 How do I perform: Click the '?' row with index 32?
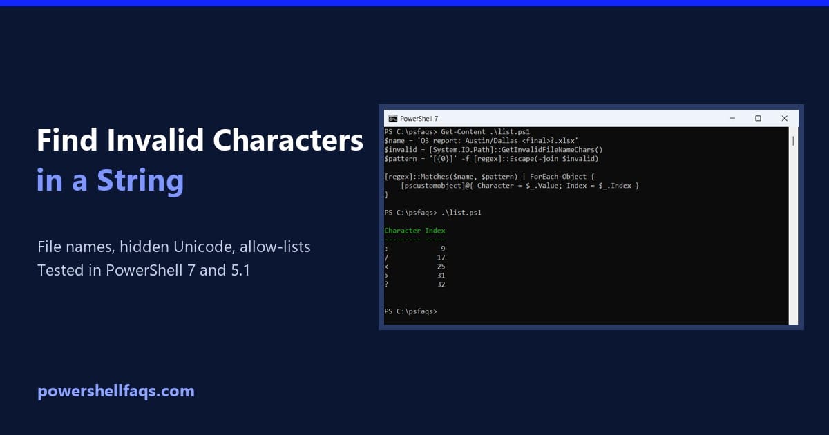click(414, 284)
